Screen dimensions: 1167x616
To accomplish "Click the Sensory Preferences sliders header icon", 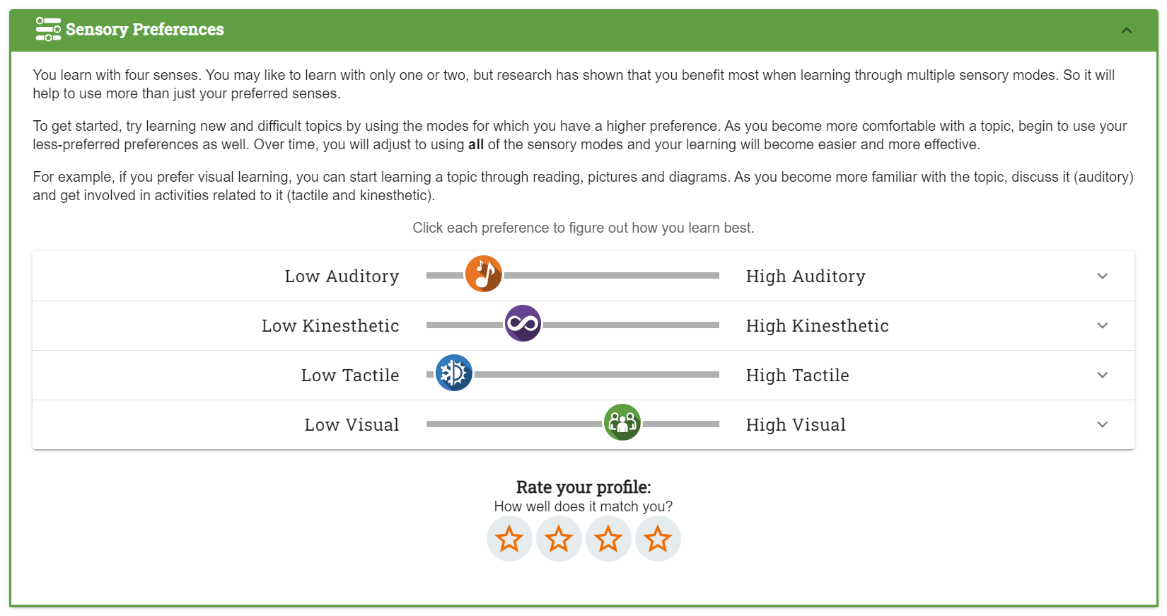I will (48, 29).
